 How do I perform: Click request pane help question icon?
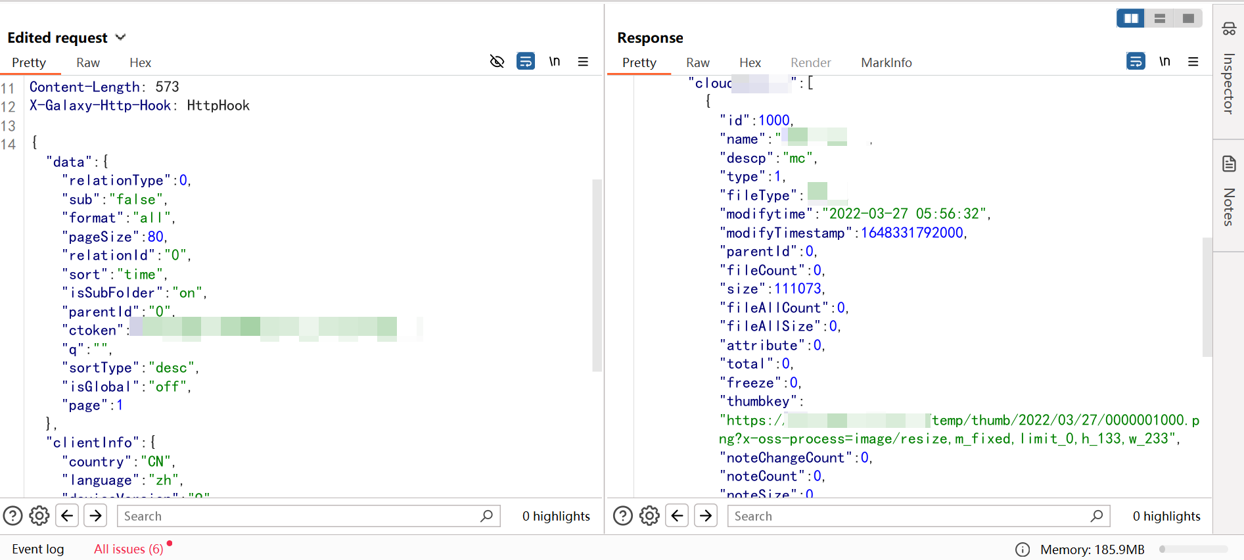coord(12,516)
